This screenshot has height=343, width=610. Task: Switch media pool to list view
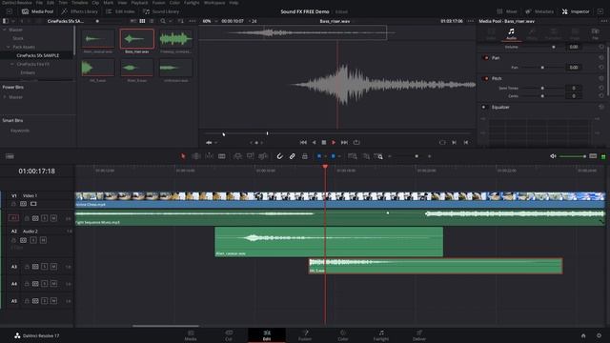point(152,21)
